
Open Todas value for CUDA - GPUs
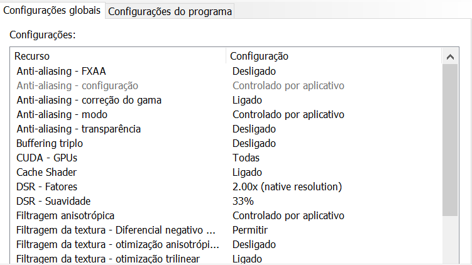(x=246, y=158)
